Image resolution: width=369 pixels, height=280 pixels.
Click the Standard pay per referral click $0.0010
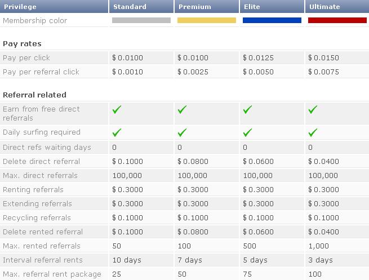(x=127, y=72)
